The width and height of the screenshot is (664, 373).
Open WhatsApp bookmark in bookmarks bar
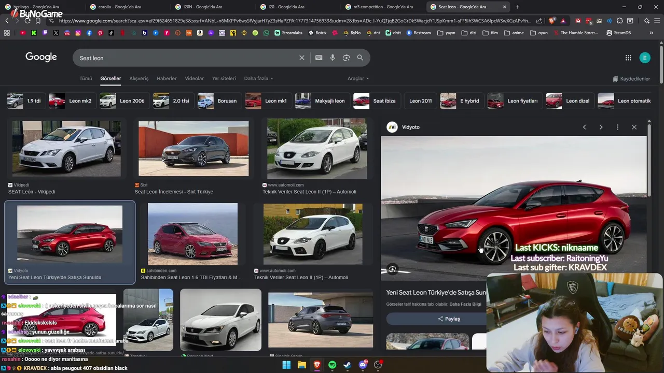pos(266,33)
